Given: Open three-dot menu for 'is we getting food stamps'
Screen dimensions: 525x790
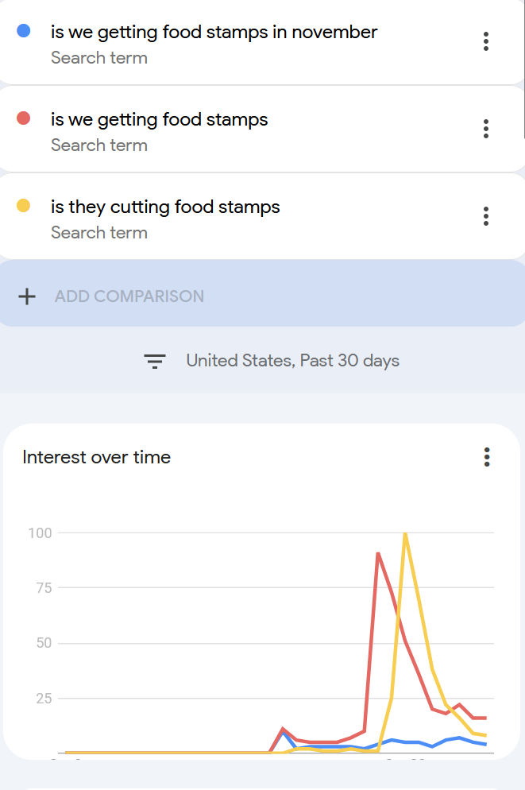Looking at the screenshot, I should click(486, 129).
